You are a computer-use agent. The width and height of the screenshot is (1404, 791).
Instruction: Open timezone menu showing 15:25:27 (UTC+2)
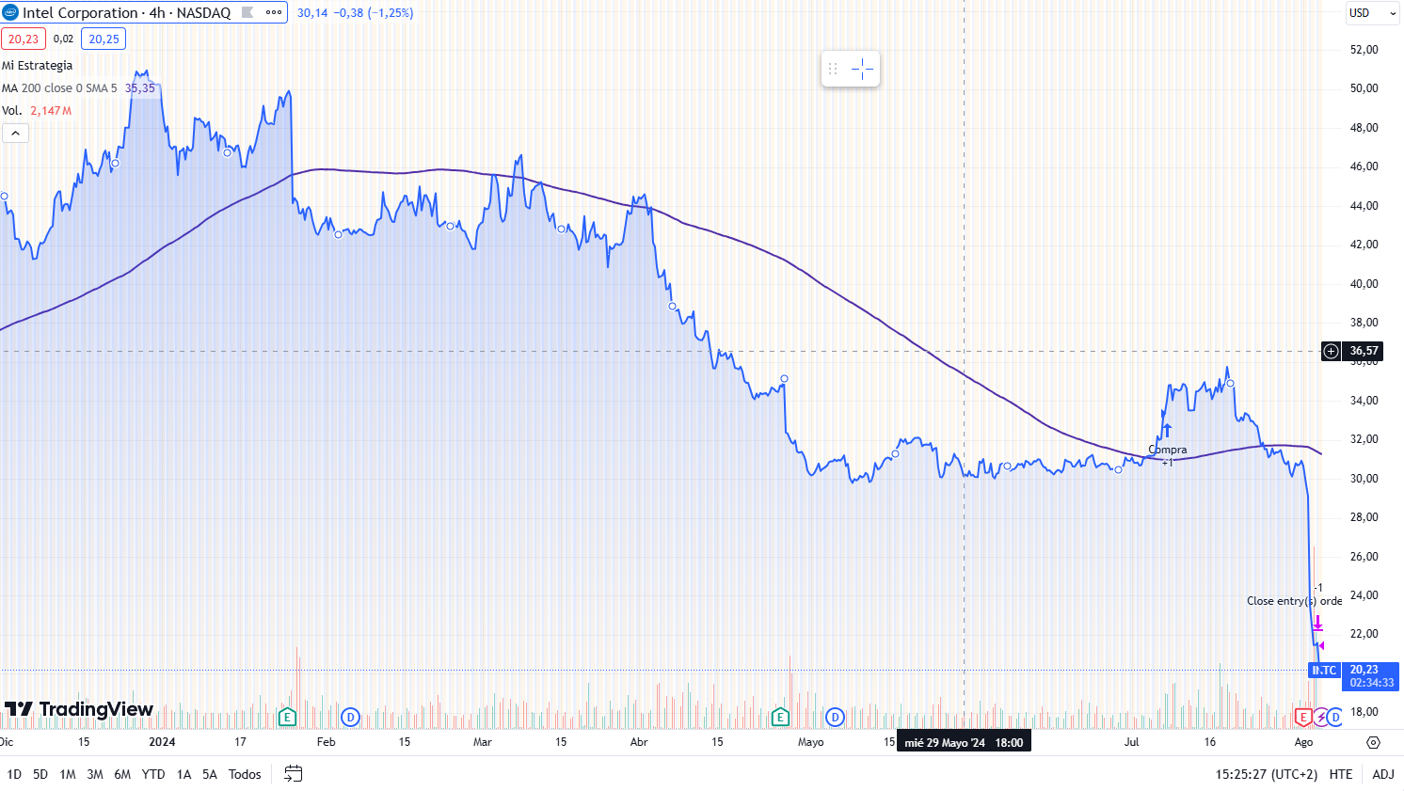coord(1267,774)
